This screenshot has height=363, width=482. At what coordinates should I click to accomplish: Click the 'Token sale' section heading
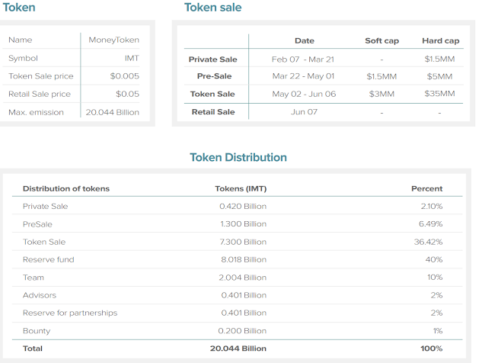click(212, 7)
